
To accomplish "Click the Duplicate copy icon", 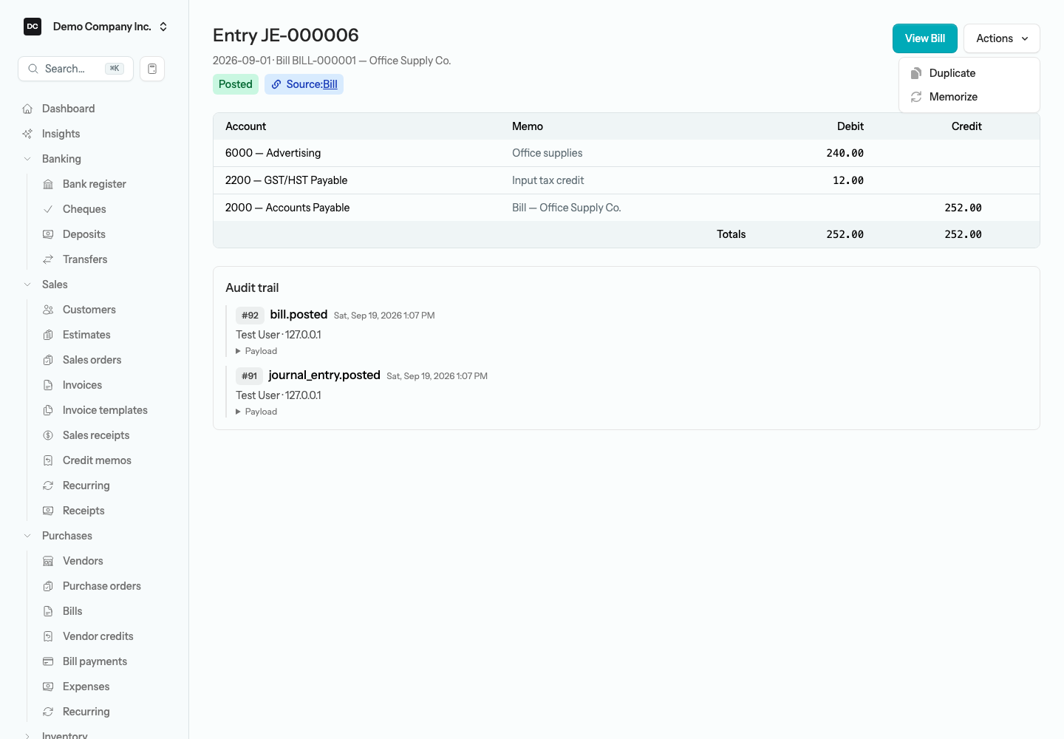I will click(916, 73).
